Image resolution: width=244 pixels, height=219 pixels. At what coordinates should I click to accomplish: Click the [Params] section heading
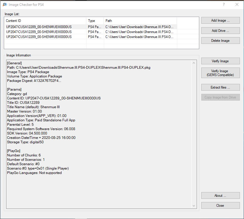[x=14, y=89]
